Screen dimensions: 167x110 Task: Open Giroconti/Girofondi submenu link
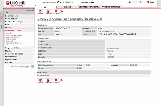[x=14, y=43]
